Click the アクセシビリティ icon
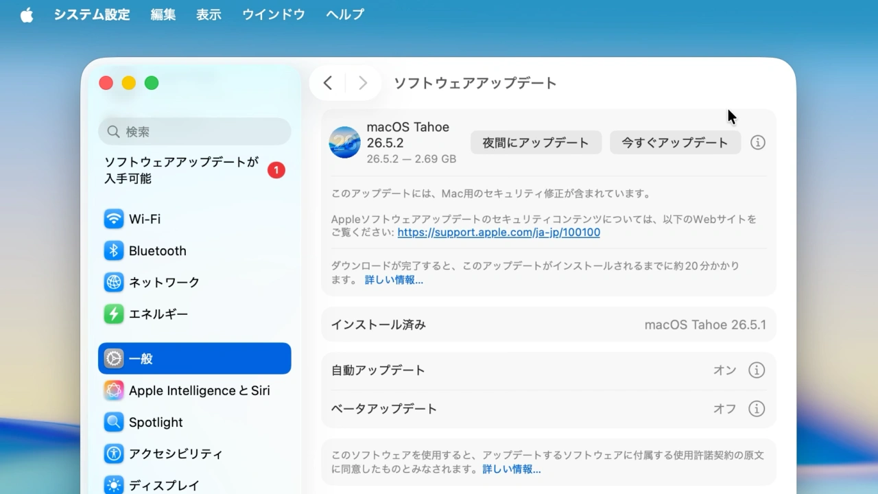878x494 pixels. click(114, 454)
